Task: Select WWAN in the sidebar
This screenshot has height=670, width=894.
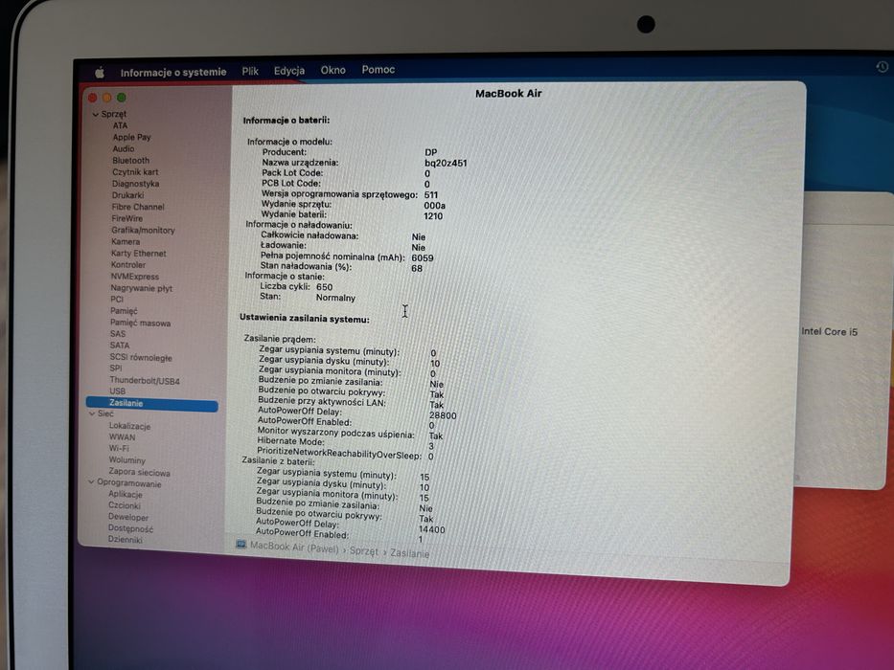Action: pyautogui.click(x=122, y=437)
